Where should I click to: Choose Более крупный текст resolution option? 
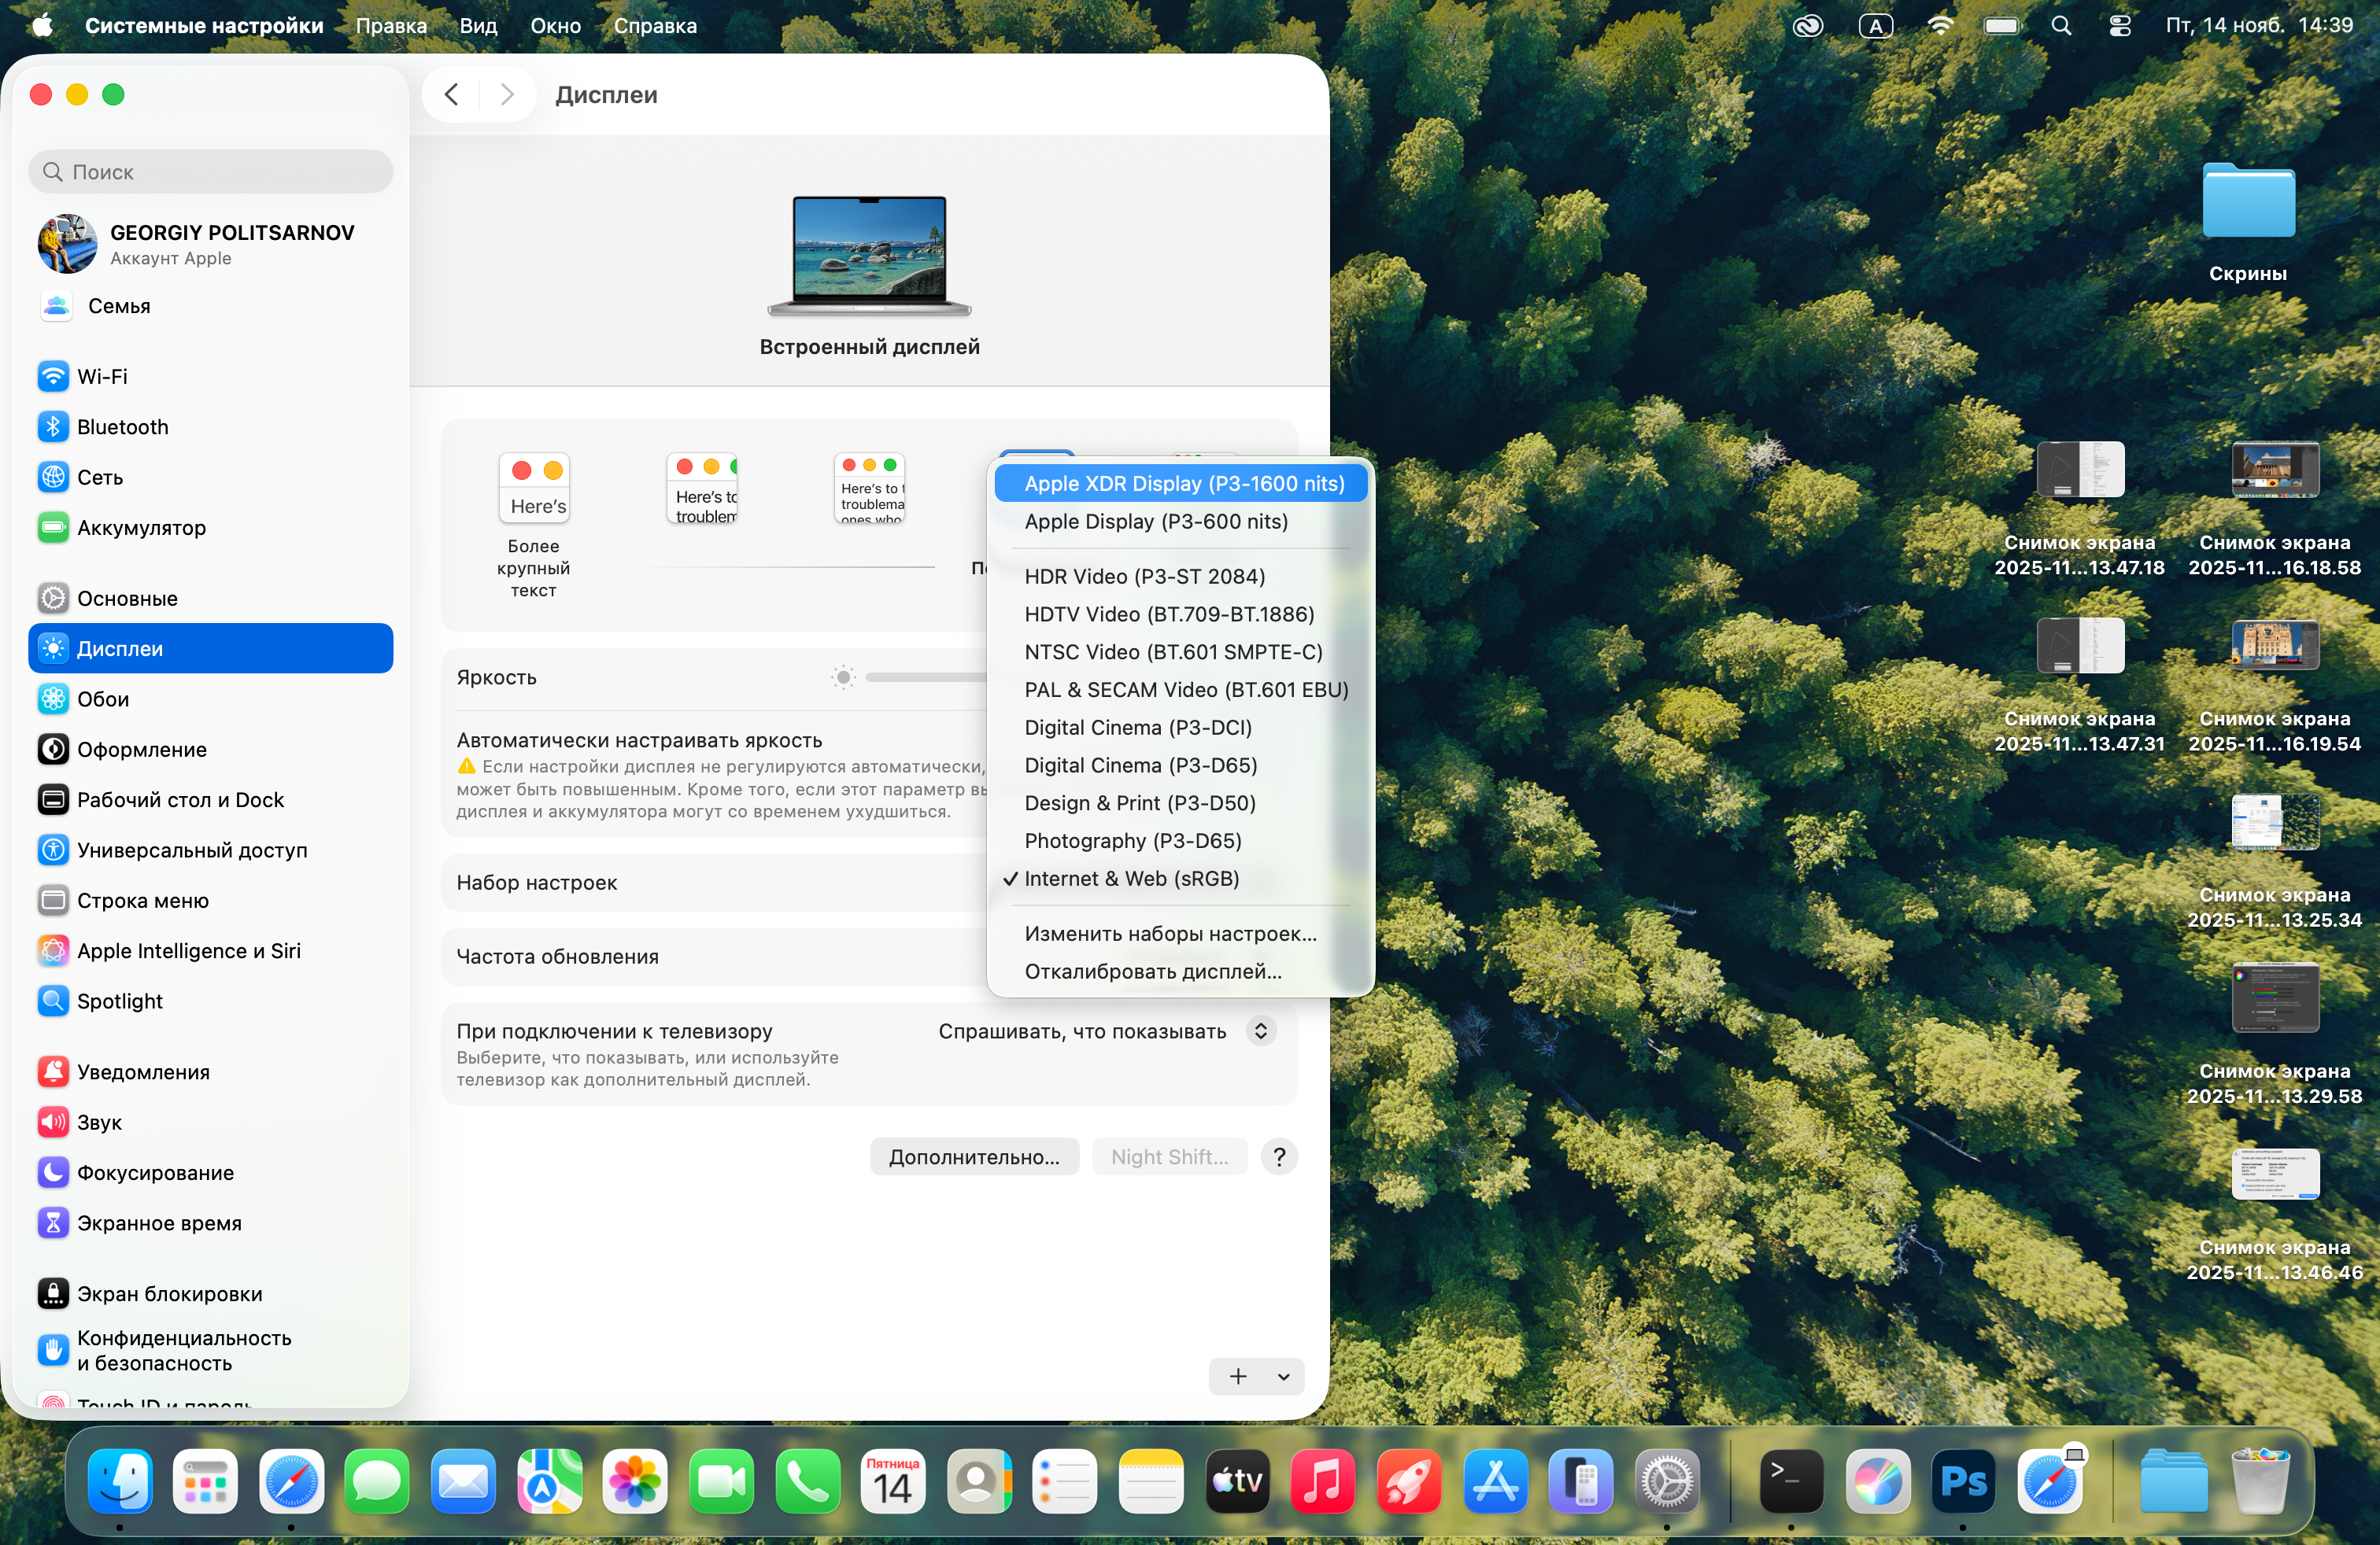(x=534, y=489)
